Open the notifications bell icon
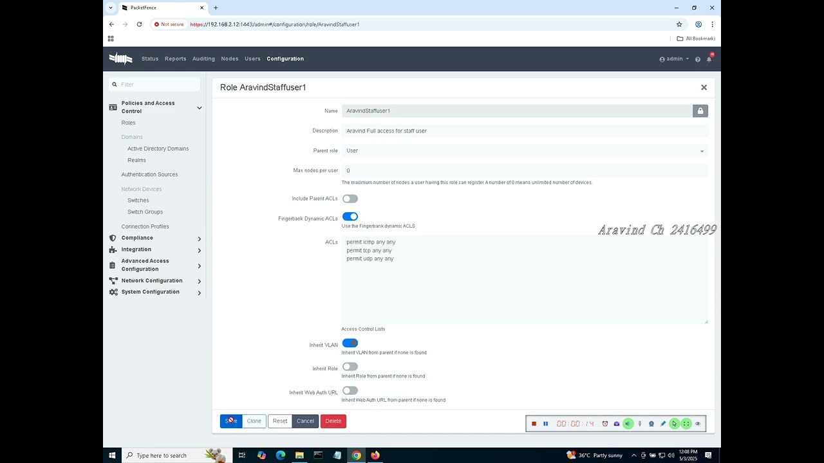The image size is (824, 463). click(709, 59)
